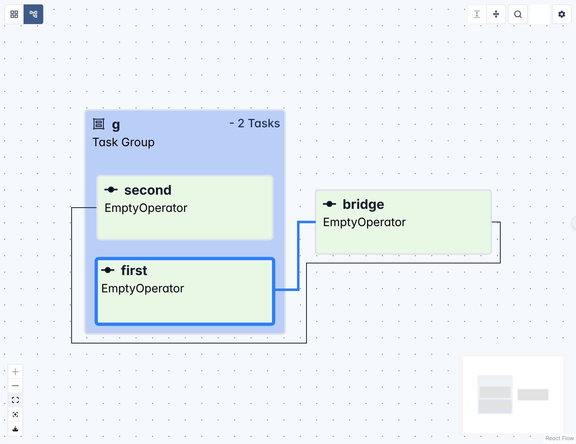Click EmptyOperator under 'first'
This screenshot has width=576, height=444.
pos(143,289)
